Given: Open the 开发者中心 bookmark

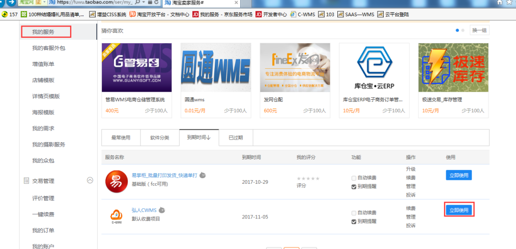Looking at the screenshot, I should tap(271, 14).
